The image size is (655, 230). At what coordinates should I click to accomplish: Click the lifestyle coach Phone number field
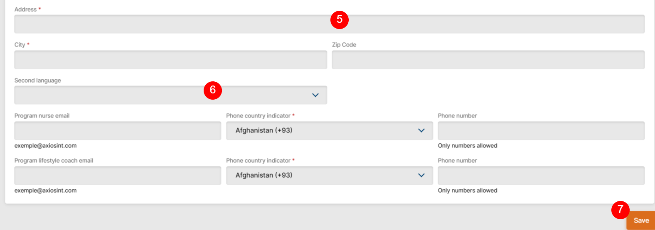pos(541,176)
